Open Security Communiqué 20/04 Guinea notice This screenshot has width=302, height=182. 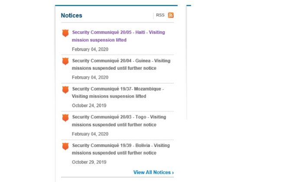[x=121, y=64]
